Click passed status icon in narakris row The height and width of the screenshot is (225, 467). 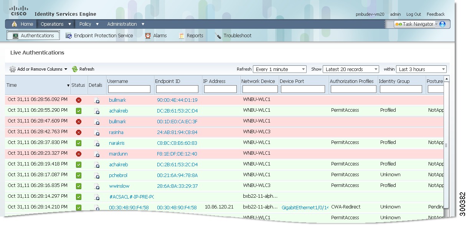[79, 143]
